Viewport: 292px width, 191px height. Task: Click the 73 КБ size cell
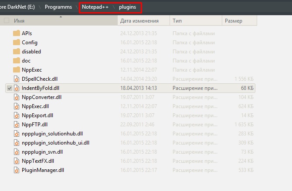coord(247,152)
